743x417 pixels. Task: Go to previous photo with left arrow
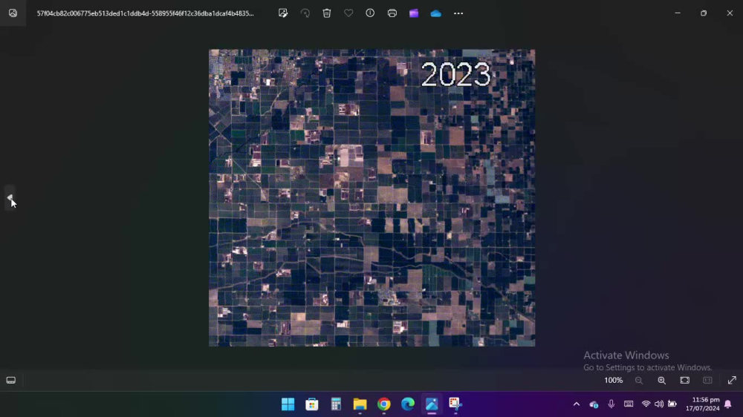click(x=10, y=198)
